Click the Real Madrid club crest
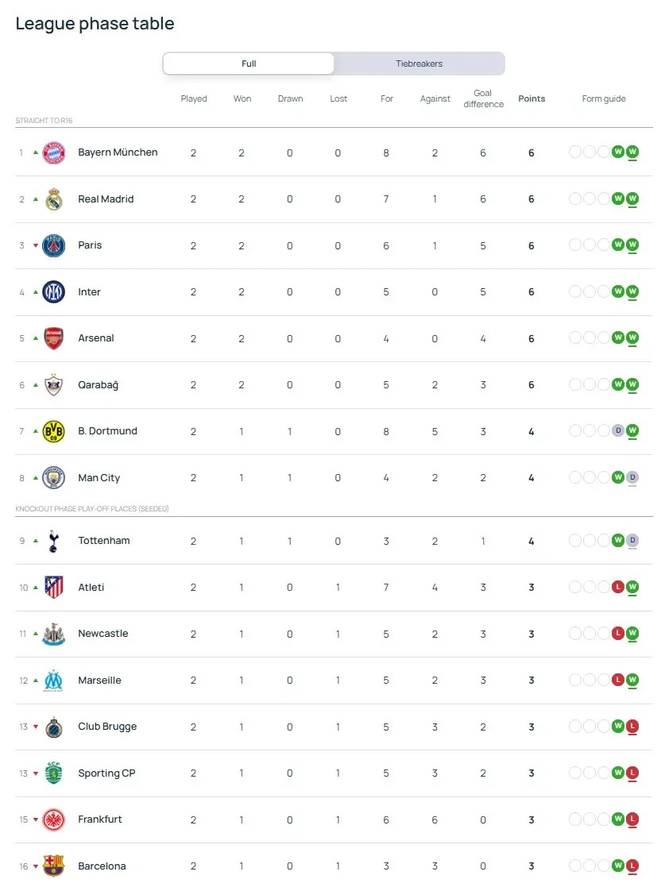The image size is (665, 887). (x=54, y=199)
